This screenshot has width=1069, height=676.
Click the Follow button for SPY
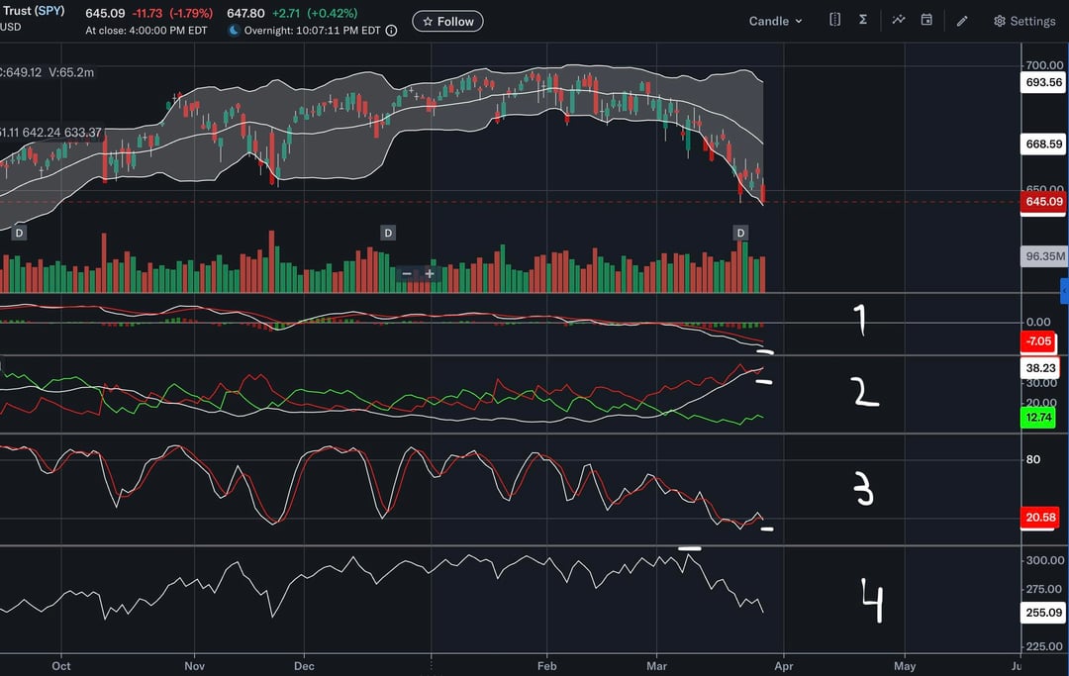click(447, 21)
